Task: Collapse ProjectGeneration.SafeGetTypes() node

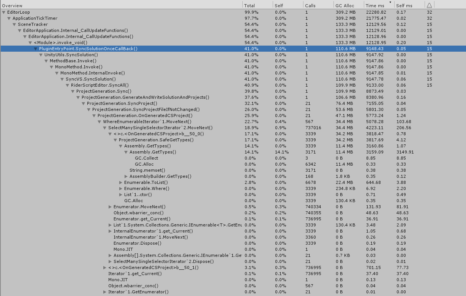Action: [x=115, y=140]
